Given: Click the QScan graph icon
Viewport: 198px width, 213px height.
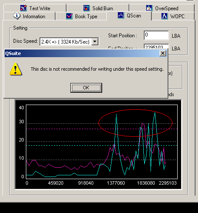Looking at the screenshot, I should coord(121,15).
